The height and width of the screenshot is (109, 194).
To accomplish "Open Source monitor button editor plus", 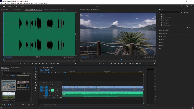I will [x=76, y=64].
